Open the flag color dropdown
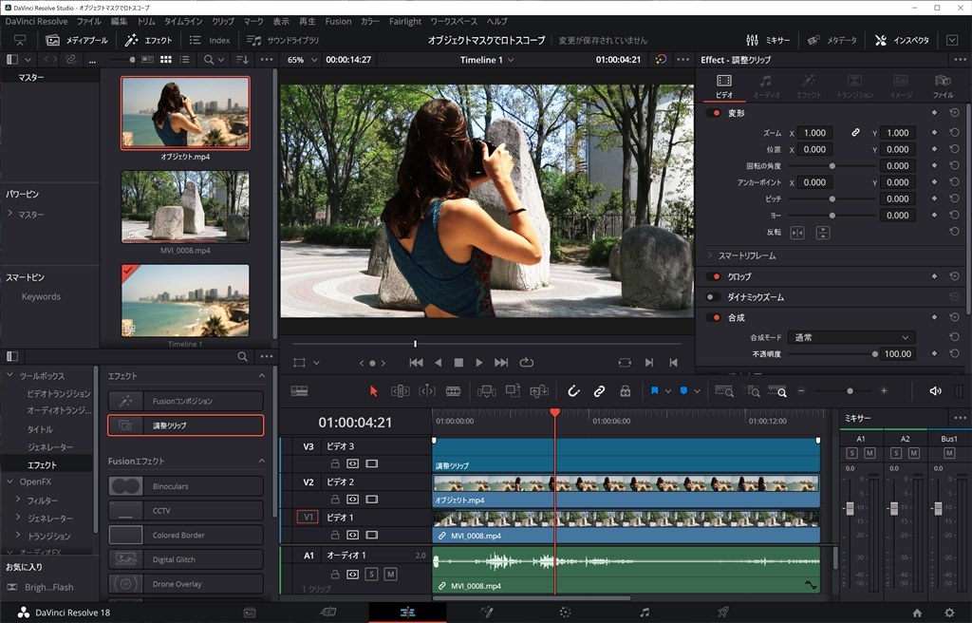Image resolution: width=972 pixels, height=623 pixels. pos(667,391)
